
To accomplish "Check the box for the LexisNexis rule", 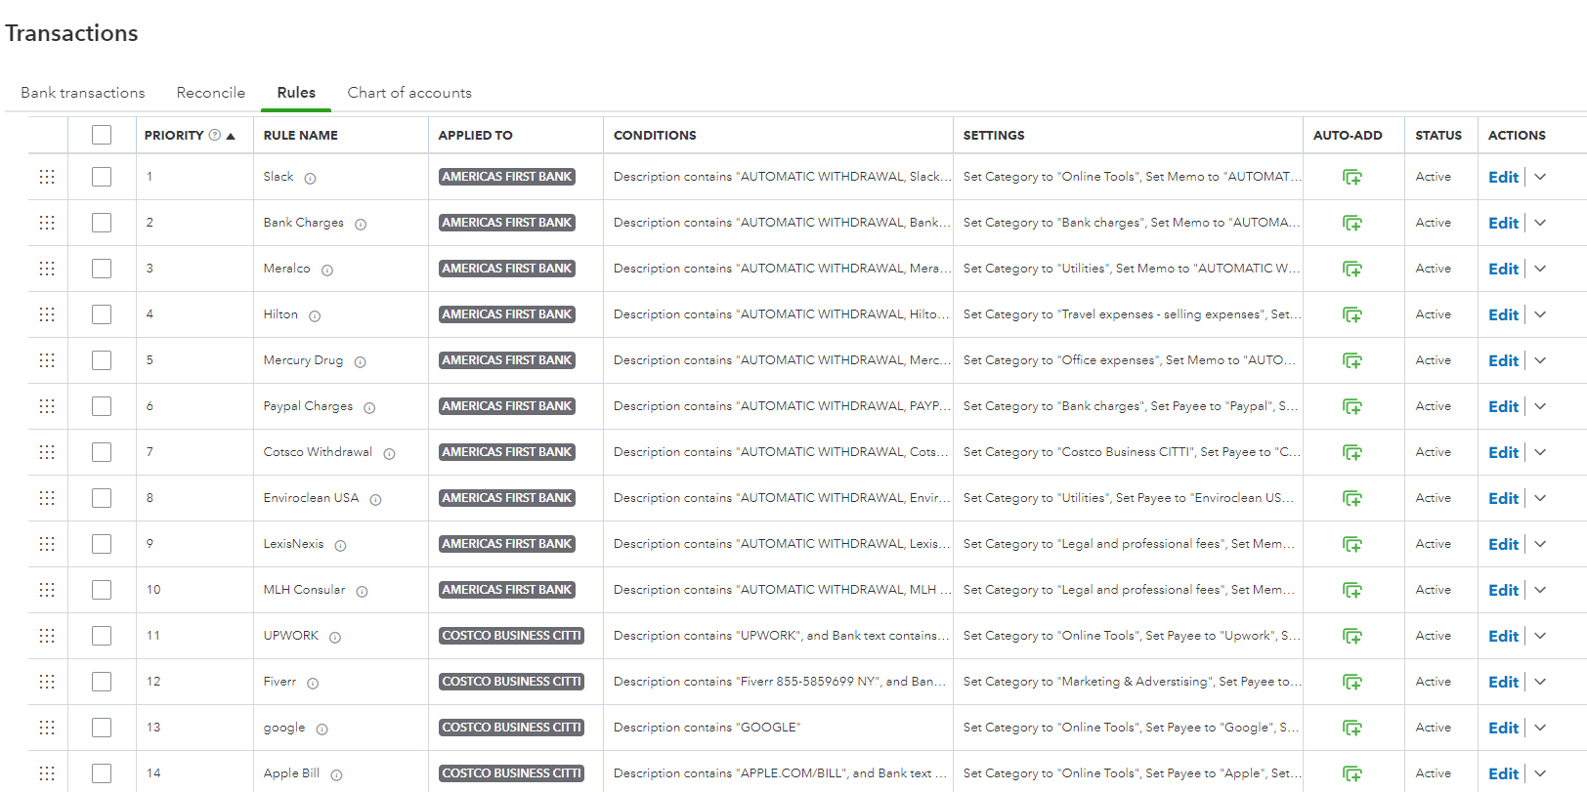I will pyautogui.click(x=102, y=544).
